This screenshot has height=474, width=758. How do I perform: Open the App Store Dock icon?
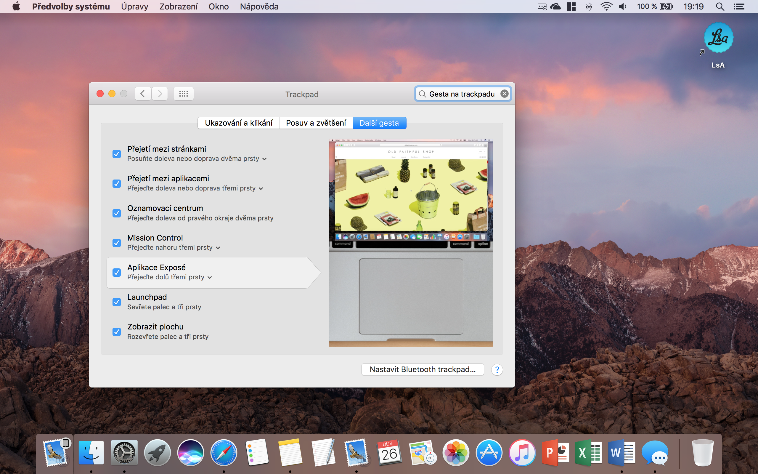489,453
